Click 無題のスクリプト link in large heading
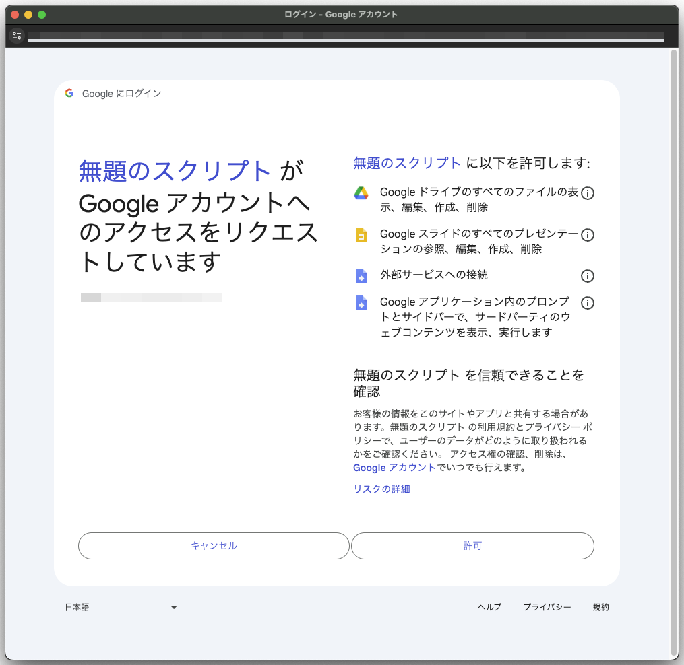This screenshot has width=684, height=665. pos(175,171)
